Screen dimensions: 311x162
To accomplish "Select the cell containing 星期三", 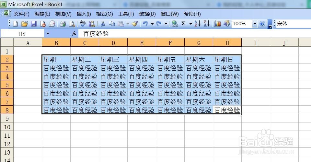I will click(113, 60).
